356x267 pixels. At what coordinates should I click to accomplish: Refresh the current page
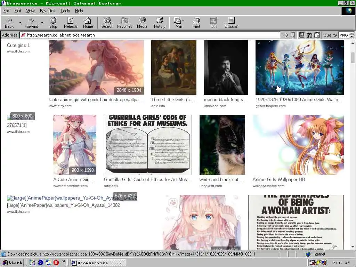(70, 23)
